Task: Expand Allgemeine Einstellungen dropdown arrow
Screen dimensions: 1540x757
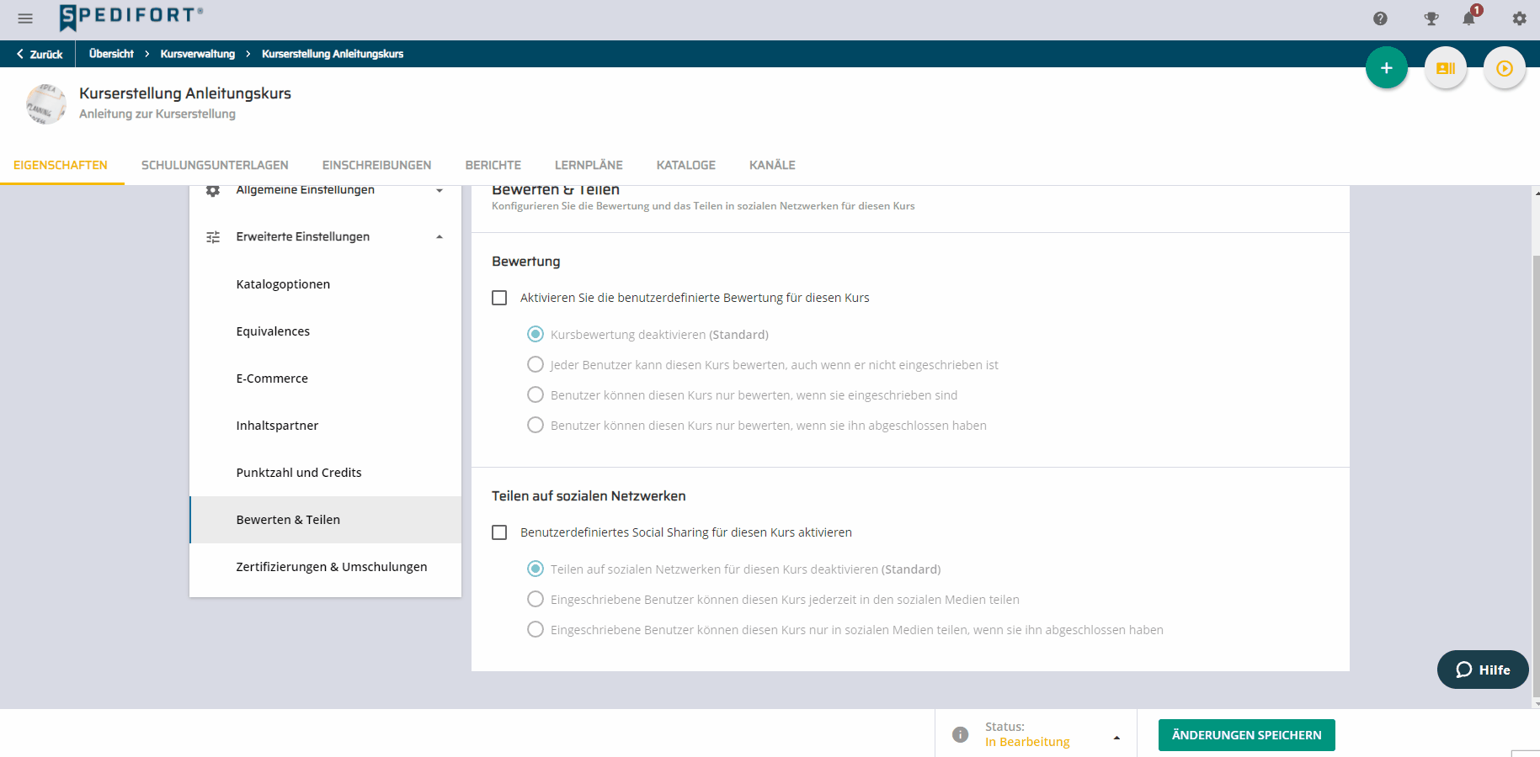Action: coord(440,191)
